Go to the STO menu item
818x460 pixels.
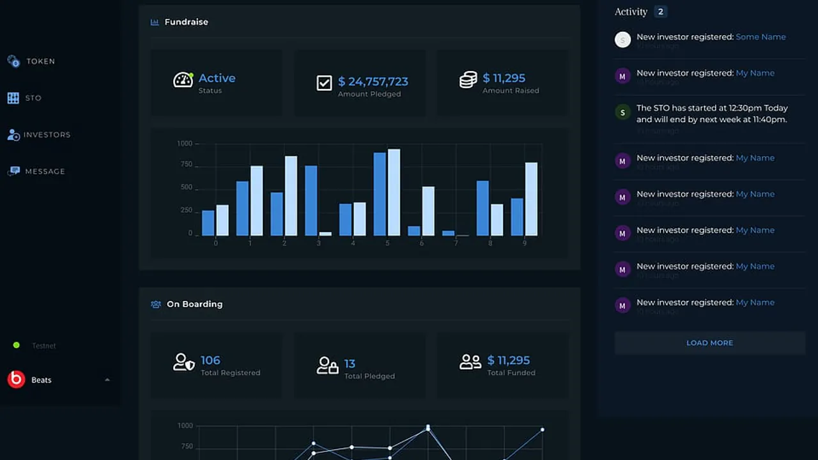click(x=34, y=98)
